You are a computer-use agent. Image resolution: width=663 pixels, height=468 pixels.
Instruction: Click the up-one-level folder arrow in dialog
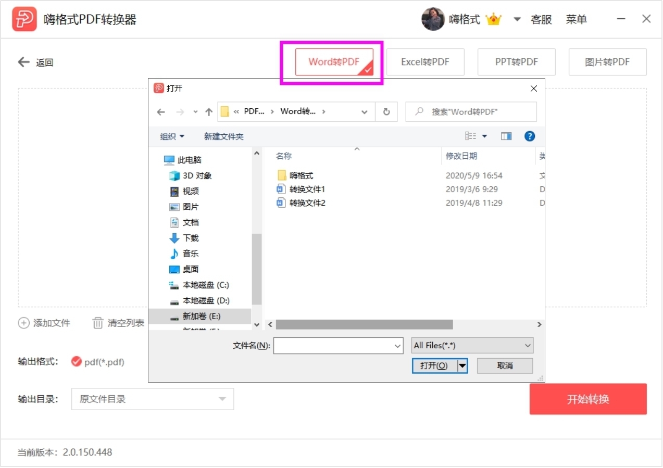click(x=208, y=111)
